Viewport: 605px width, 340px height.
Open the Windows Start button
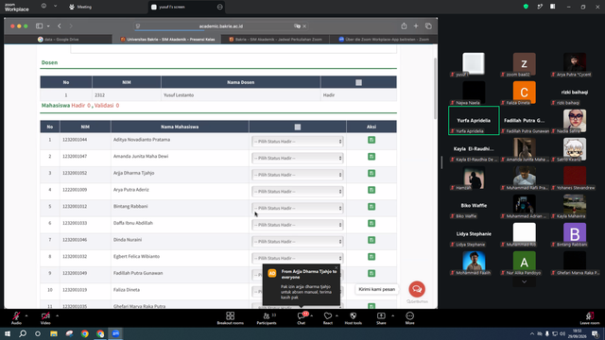(x=8, y=333)
